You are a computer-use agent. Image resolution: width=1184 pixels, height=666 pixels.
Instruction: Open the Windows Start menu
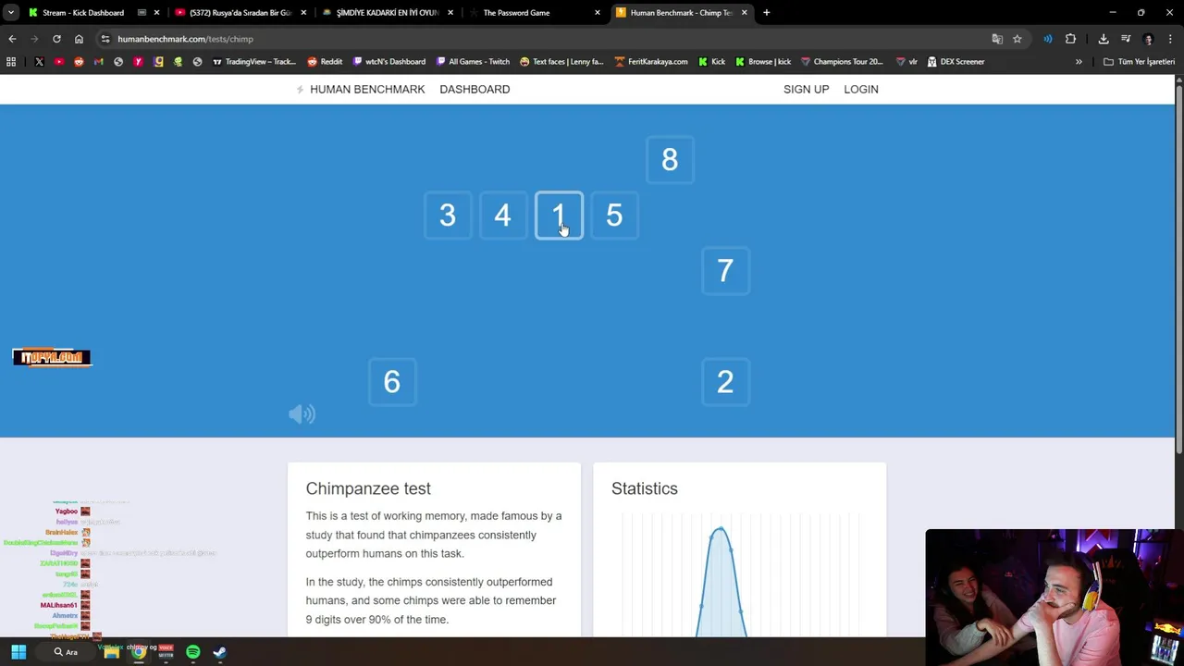[x=18, y=652]
